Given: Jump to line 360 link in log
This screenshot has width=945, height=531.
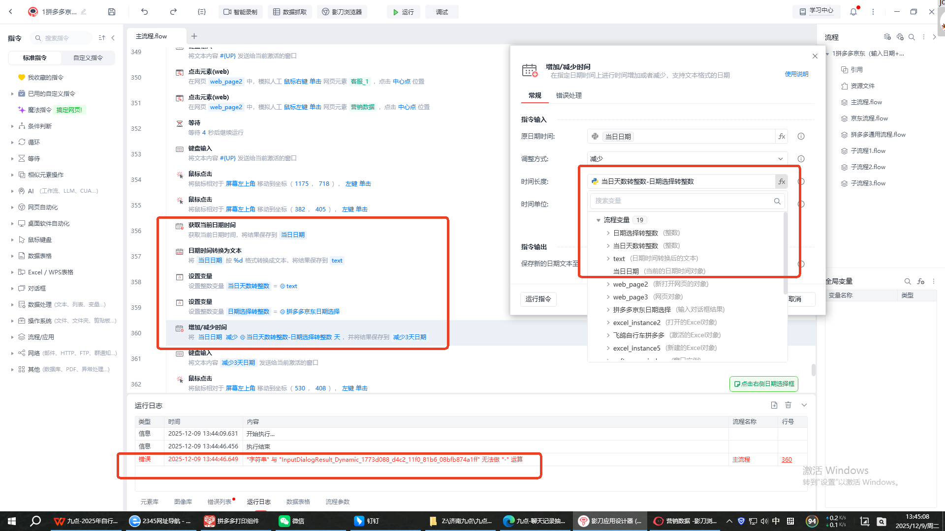Looking at the screenshot, I should pyautogui.click(x=787, y=460).
